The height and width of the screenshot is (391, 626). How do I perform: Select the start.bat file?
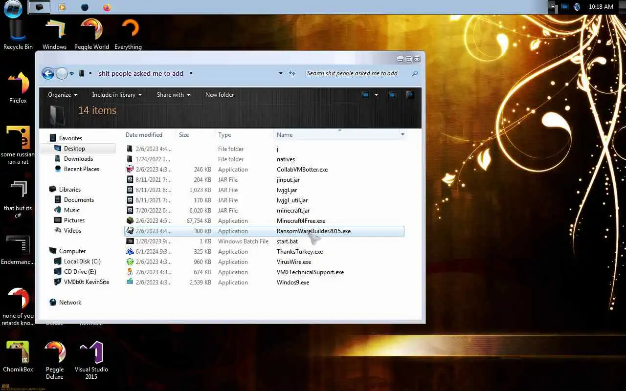point(264,241)
